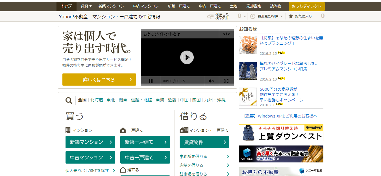
Task: Click the 上質ダウンベスト banner ad
Action: (x=281, y=133)
